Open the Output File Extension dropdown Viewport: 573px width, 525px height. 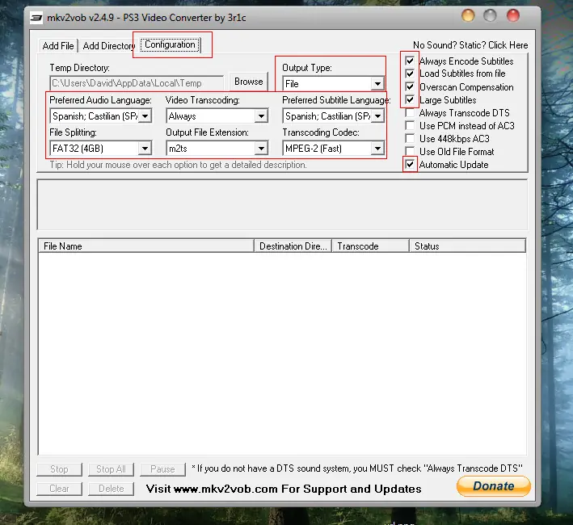[x=217, y=149]
